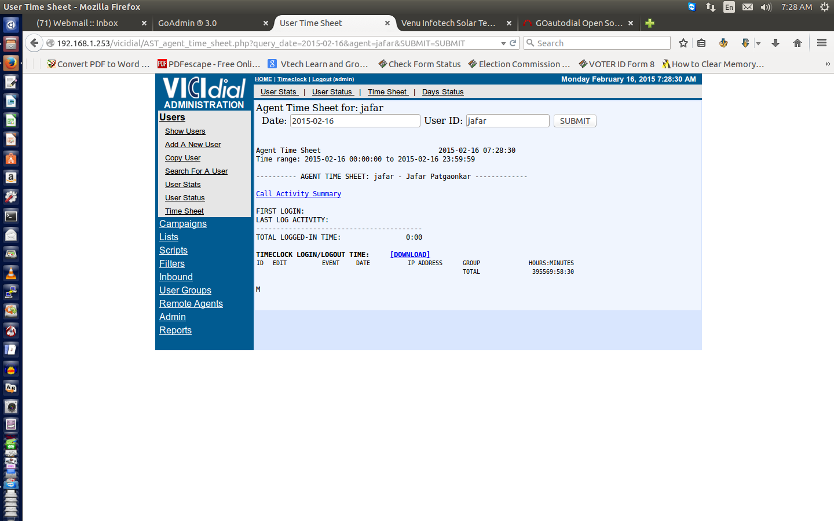Open a new tab with plus icon

[650, 23]
